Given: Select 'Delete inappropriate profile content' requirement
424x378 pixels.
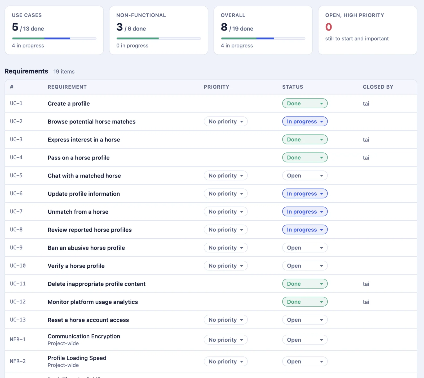Looking at the screenshot, I should [96, 284].
